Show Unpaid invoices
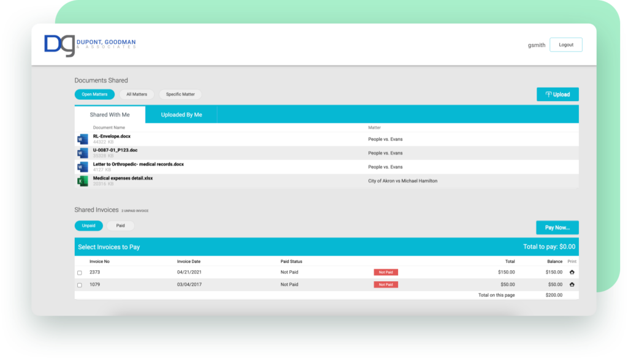The image size is (628, 359). point(88,225)
